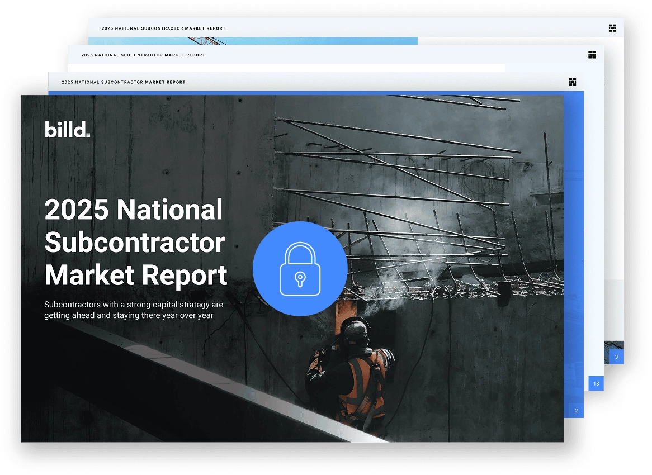
Task: Click the "2025 National Subcontractor Market Report" cover title
Action: 136,243
